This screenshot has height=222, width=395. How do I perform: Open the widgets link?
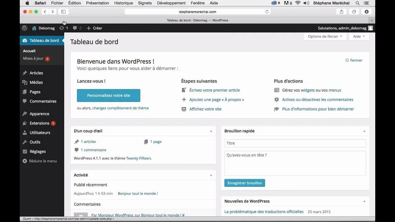[308, 90]
